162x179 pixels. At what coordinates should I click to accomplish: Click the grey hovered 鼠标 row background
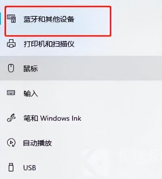[x=81, y=68]
